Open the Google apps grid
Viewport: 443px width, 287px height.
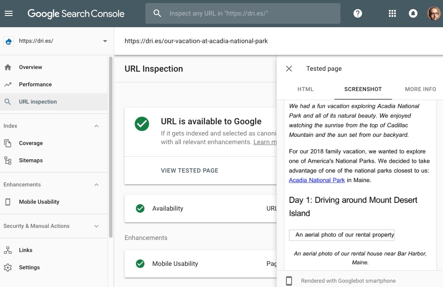[392, 13]
